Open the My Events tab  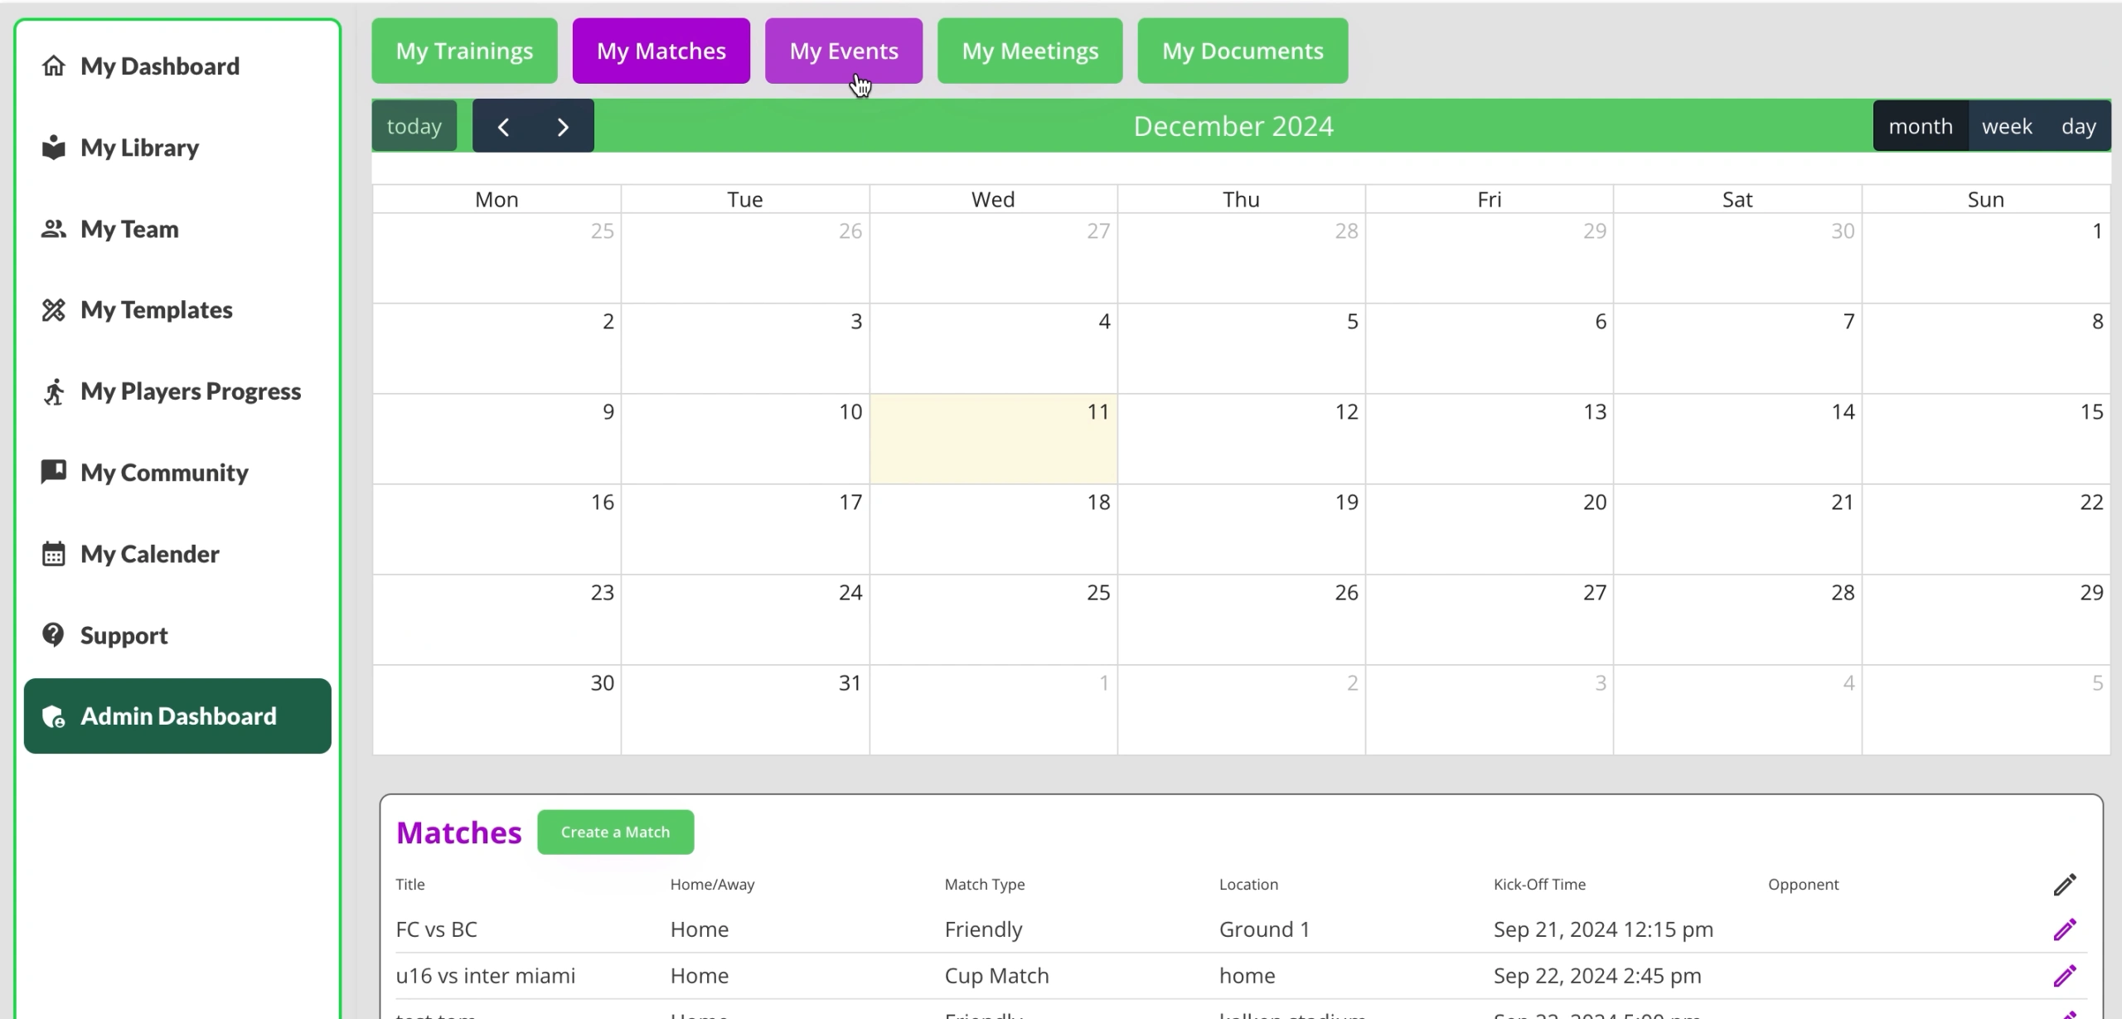point(843,51)
